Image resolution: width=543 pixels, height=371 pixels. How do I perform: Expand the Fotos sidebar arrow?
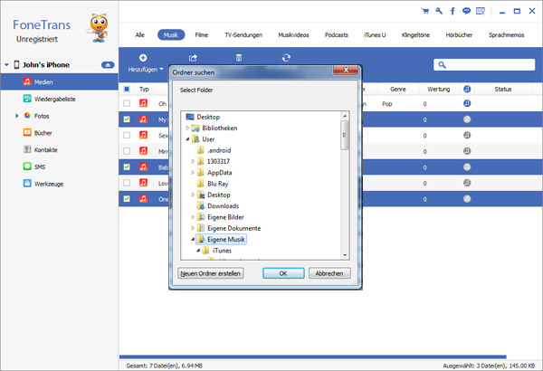16,116
